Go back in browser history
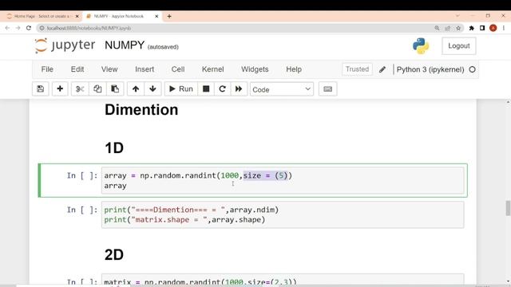This screenshot has width=511, height=287. point(7,28)
